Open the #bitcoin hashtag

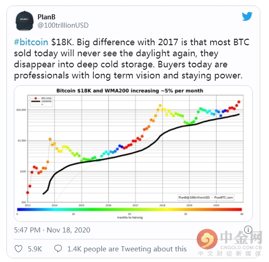coord(31,42)
